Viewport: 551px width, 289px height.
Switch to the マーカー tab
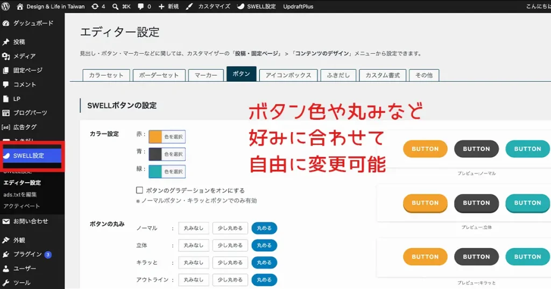click(x=206, y=75)
